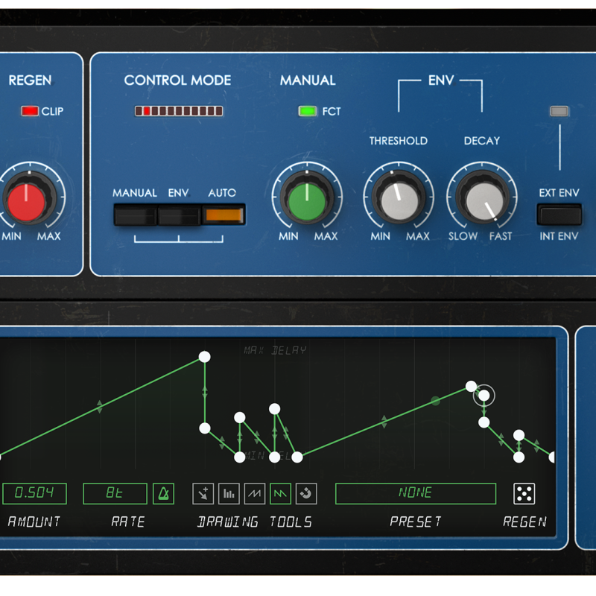
Task: Click the INT ENV label text
Action: [x=559, y=236]
